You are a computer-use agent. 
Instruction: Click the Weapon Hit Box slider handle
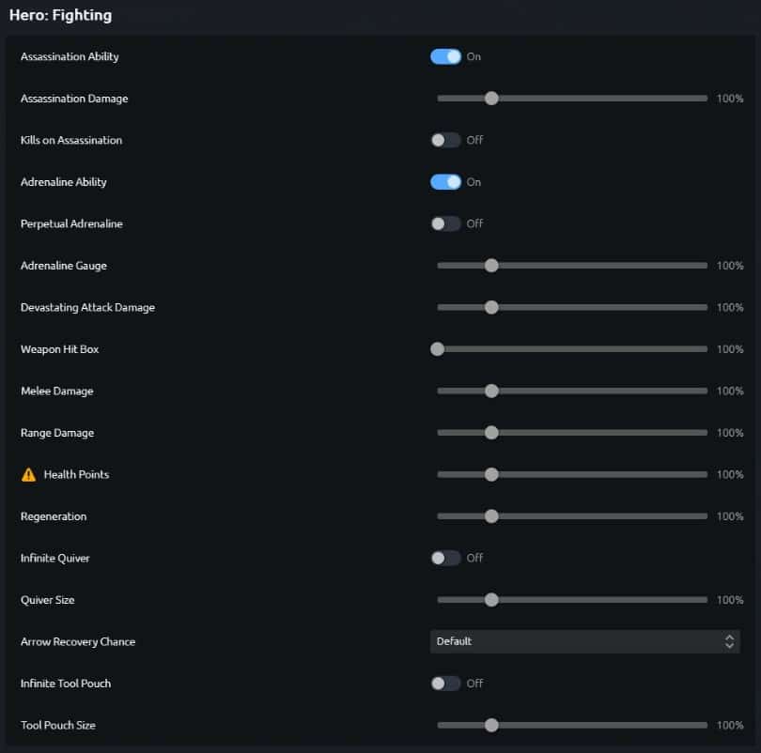coord(437,349)
